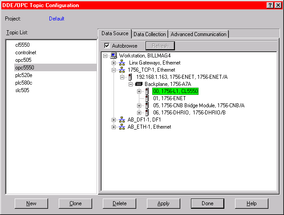The image size is (284, 215).
Task: Select the 192.168.1.163, 1756-ENET label
Action: tap(182, 77)
